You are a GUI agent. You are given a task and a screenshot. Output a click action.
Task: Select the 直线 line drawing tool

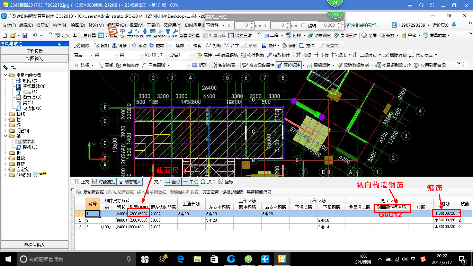106,65
